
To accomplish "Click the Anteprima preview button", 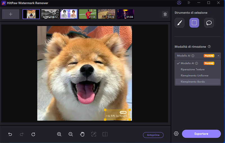I will (153, 135).
